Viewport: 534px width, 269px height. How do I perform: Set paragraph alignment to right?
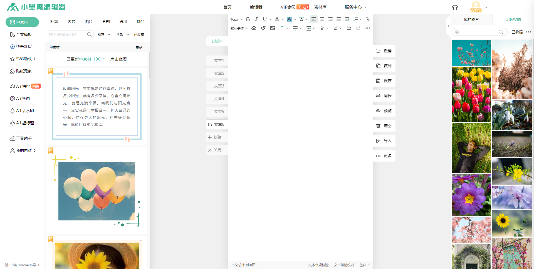tap(330, 19)
